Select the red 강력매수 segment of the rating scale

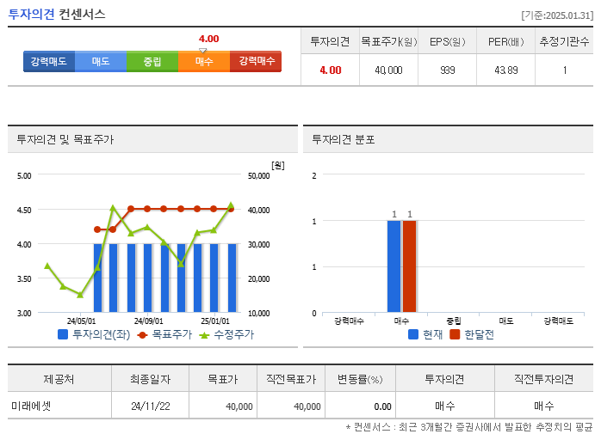pos(256,61)
